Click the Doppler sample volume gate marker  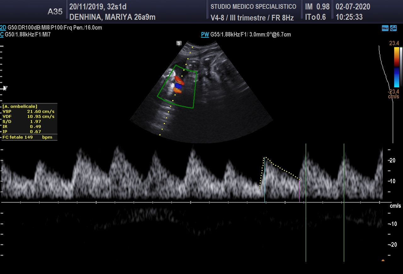tap(179, 82)
